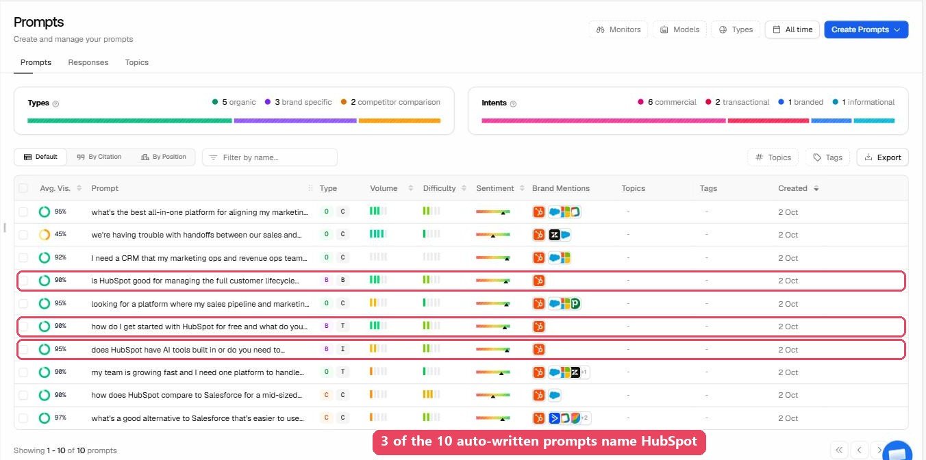Click the purple brand specific bar
The image size is (926, 460).
(x=295, y=120)
